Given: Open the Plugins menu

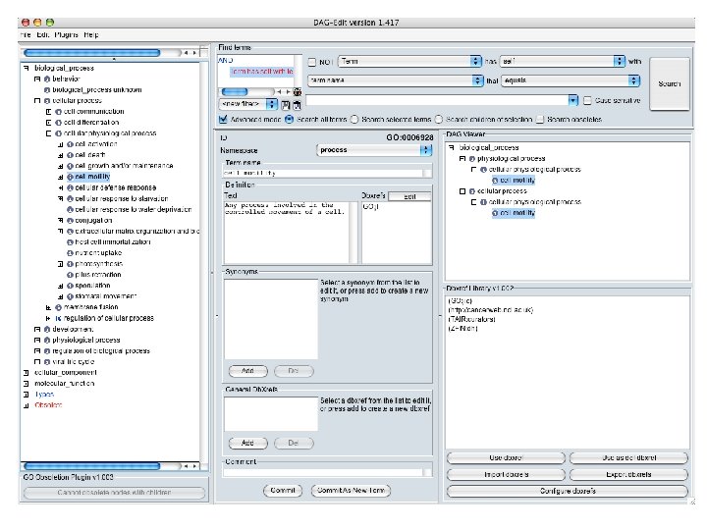Looking at the screenshot, I should point(67,34).
